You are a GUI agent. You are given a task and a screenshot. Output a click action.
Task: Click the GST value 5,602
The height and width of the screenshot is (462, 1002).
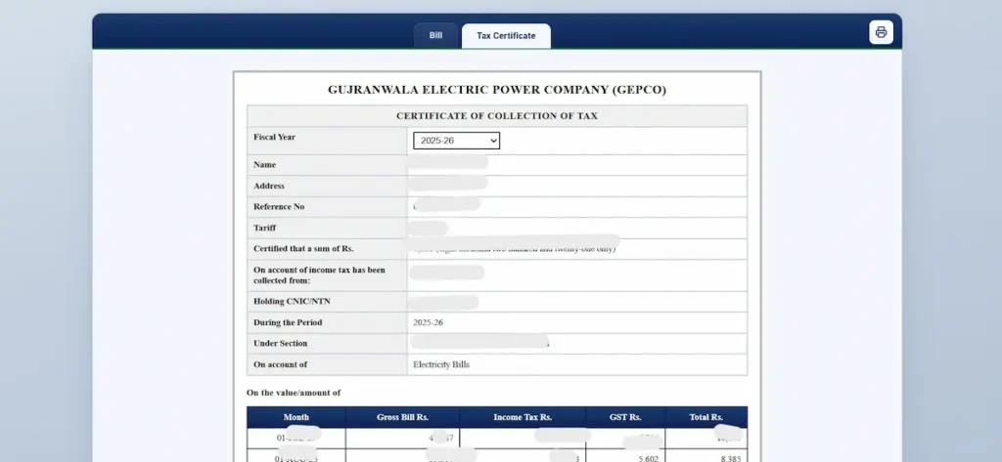[647, 459]
